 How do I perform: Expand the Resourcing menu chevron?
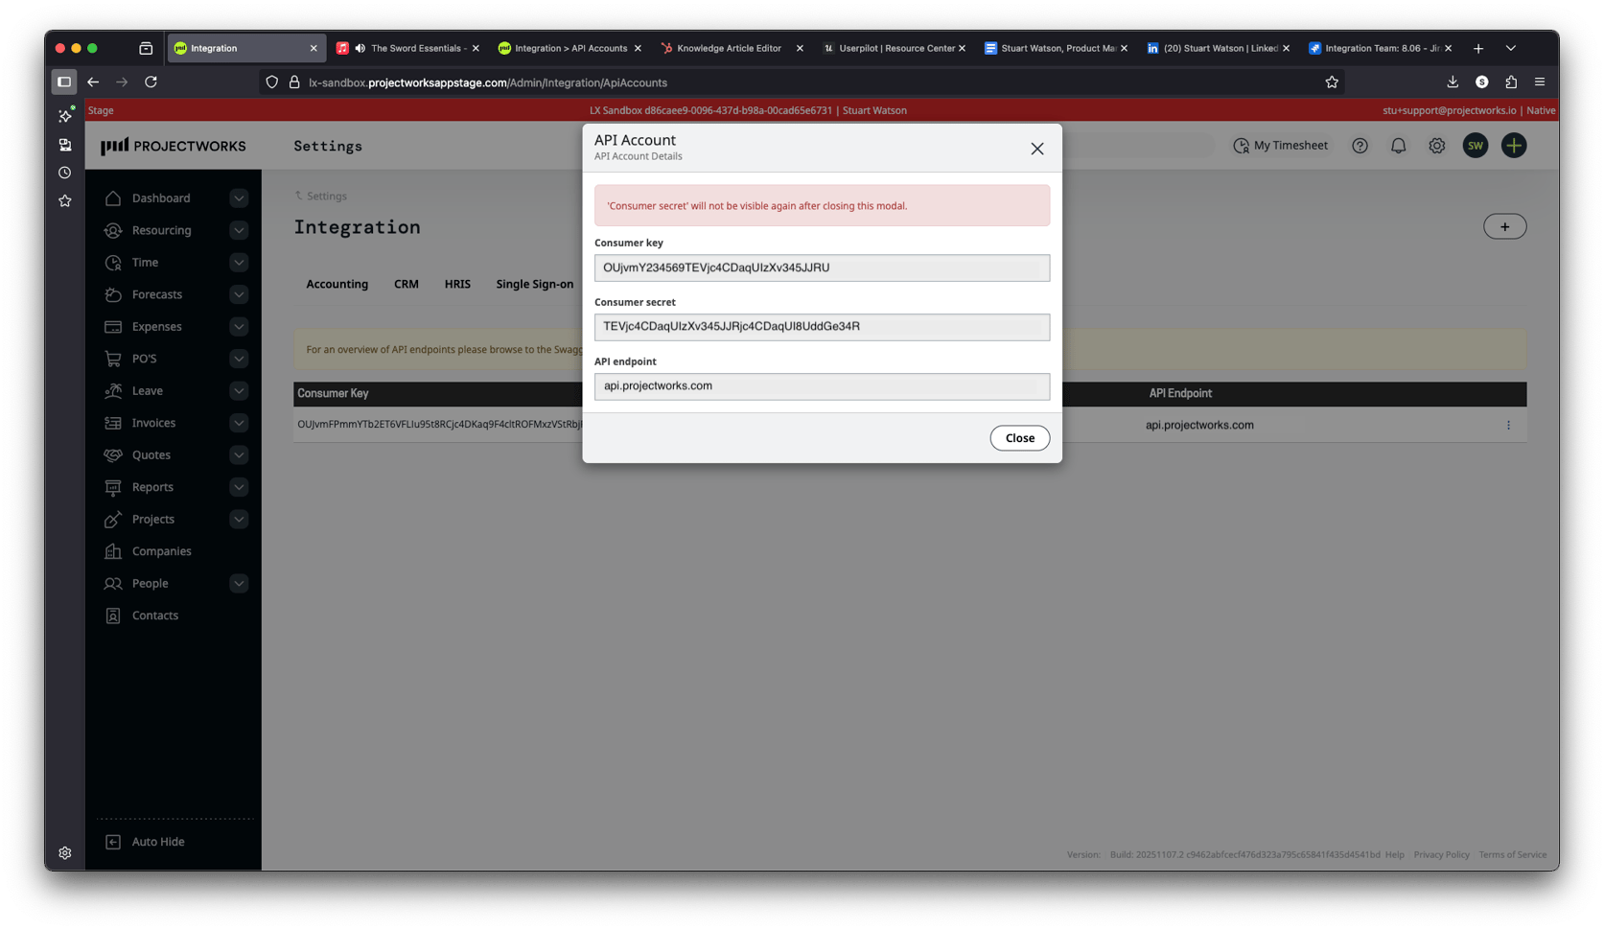coord(239,230)
